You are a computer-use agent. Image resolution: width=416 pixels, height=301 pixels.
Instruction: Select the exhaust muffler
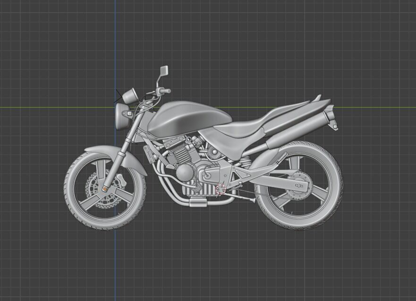pos(297,130)
